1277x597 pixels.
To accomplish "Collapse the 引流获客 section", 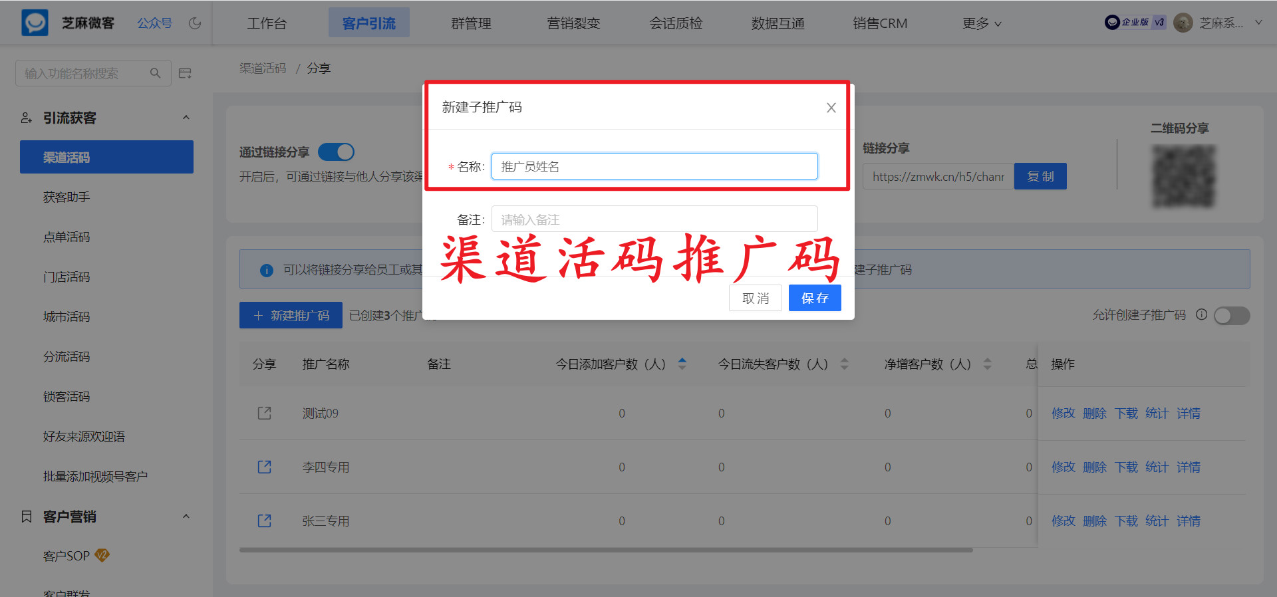I will (186, 118).
